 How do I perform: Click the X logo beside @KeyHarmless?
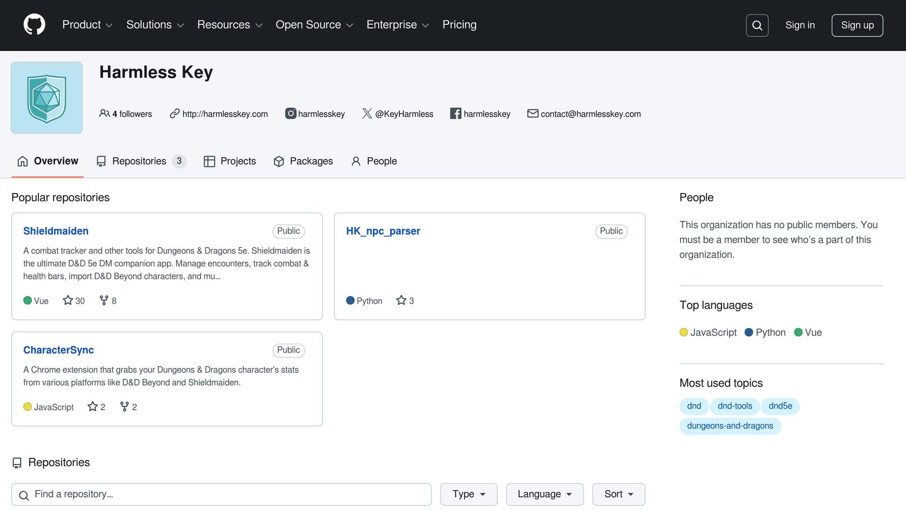tap(367, 114)
